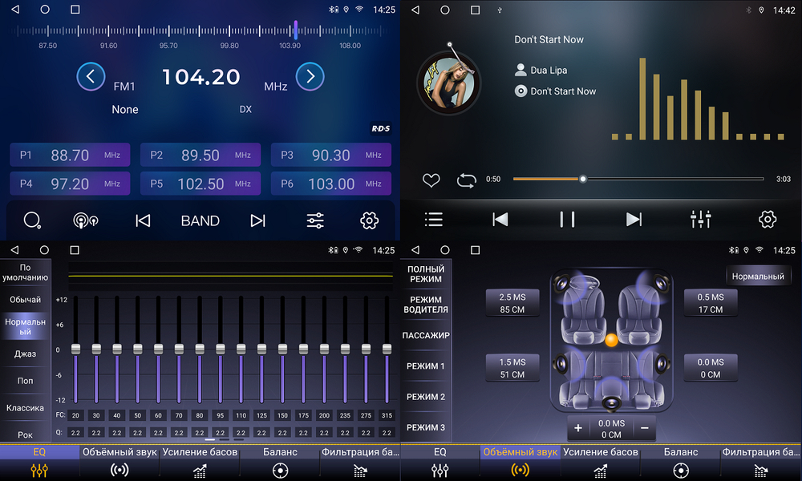Select the broadcast antenna icon on radio screen
Image resolution: width=802 pixels, height=481 pixels.
(x=86, y=220)
